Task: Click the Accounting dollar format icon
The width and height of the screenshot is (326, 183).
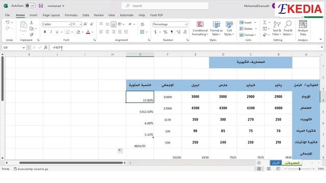Action: pos(155,32)
